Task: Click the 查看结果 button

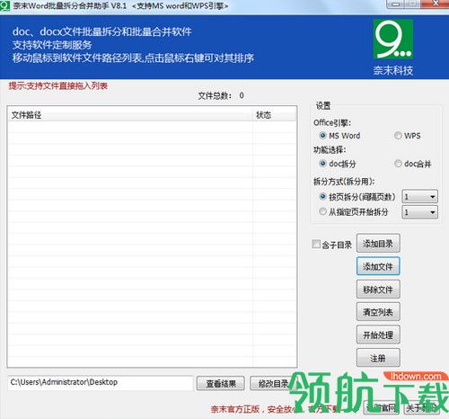Action: coord(221,383)
